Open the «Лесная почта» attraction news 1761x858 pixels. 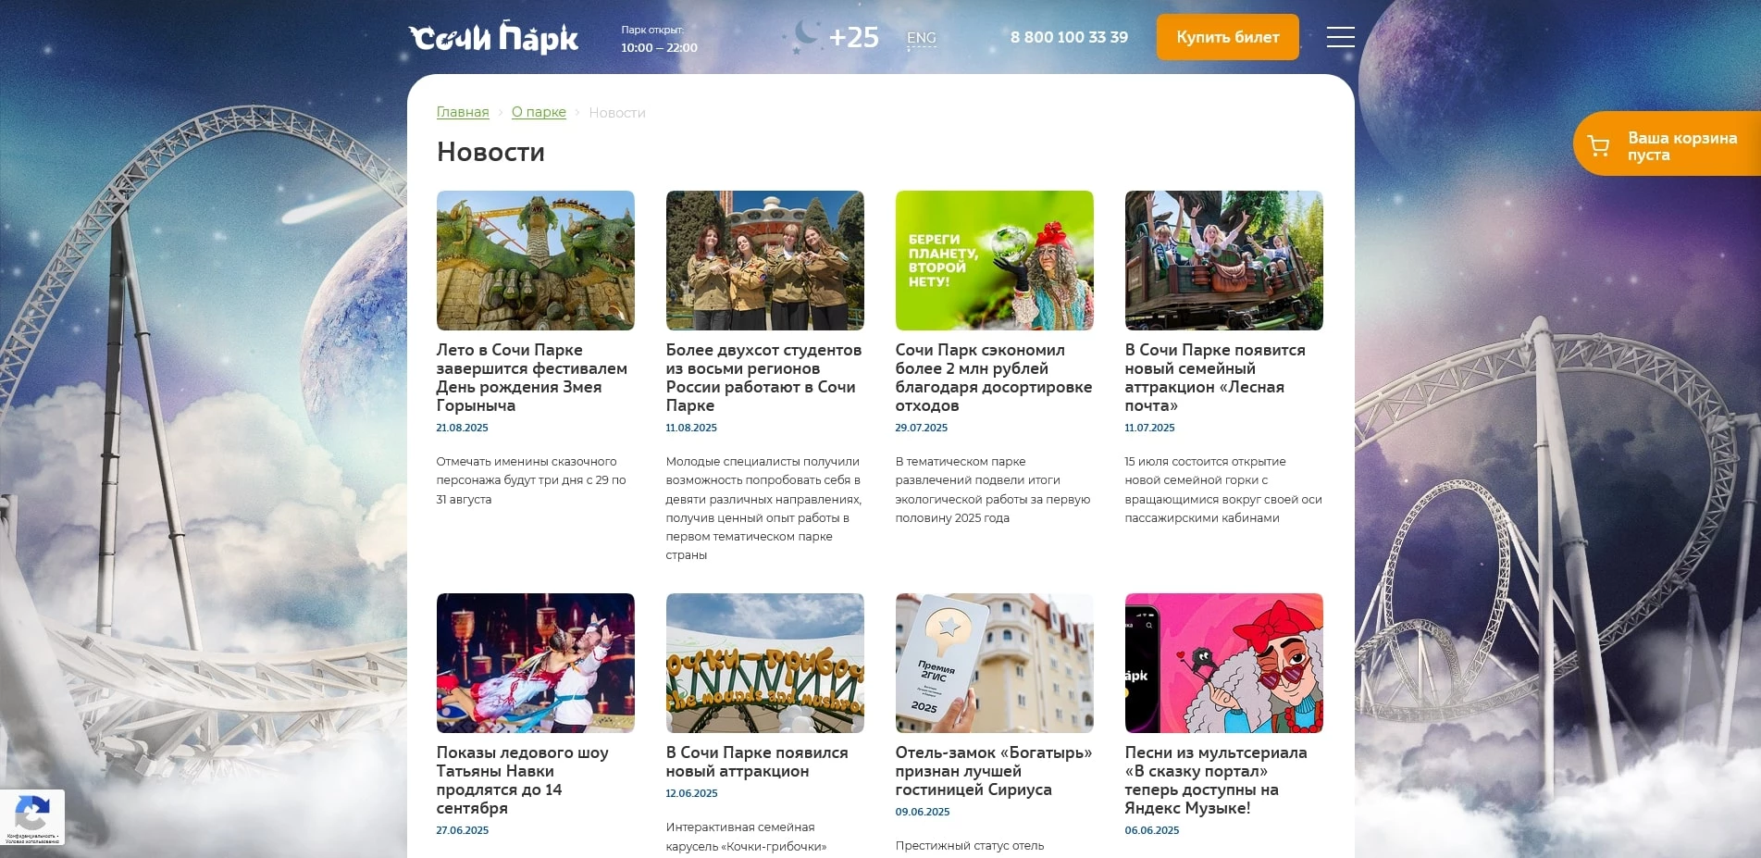tap(1215, 378)
